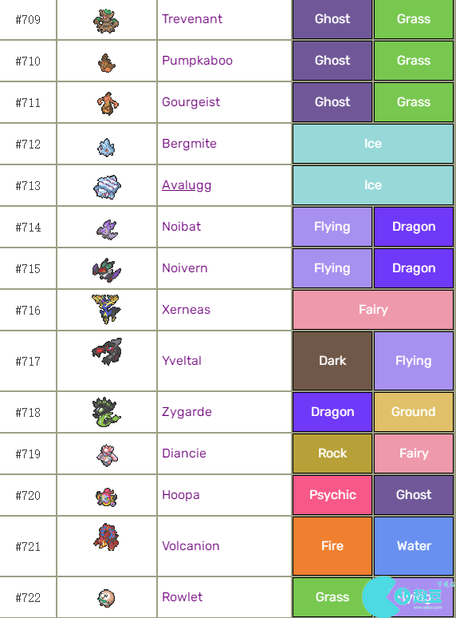The image size is (456, 618).
Task: Click the Noibat name link
Action: tap(182, 226)
